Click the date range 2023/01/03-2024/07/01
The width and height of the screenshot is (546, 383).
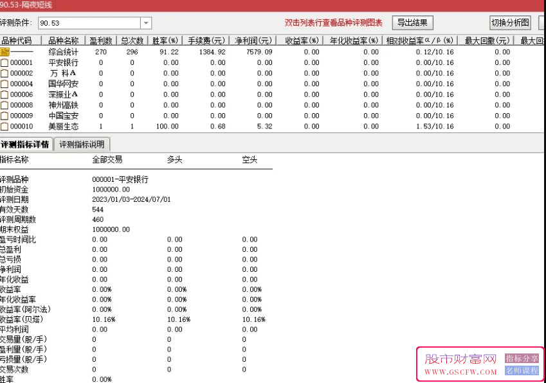click(x=131, y=200)
